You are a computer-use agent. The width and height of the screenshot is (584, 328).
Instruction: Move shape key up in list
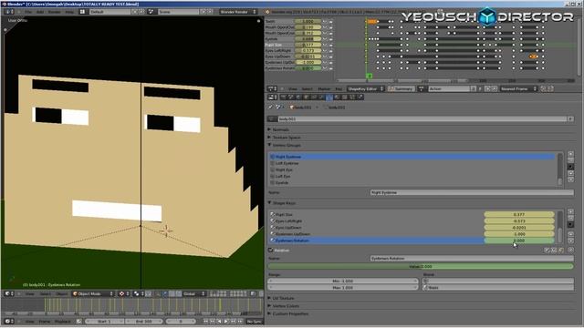[571, 234]
